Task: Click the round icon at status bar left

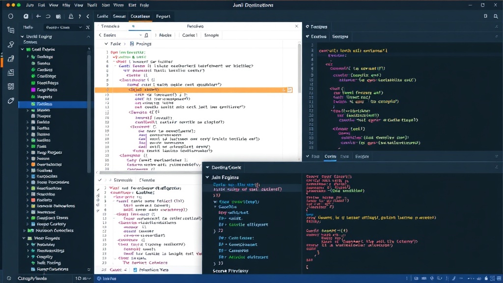Action: pos(9,278)
